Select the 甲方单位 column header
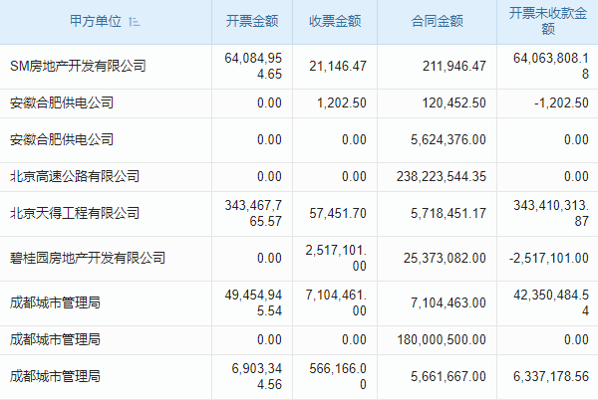 click(97, 21)
